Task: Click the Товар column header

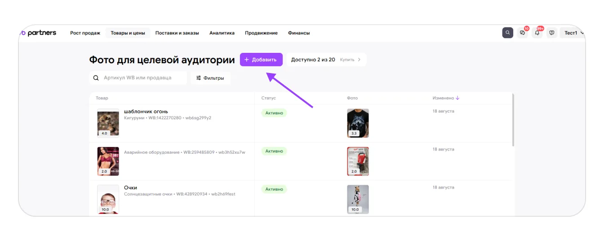Action: pos(102,98)
